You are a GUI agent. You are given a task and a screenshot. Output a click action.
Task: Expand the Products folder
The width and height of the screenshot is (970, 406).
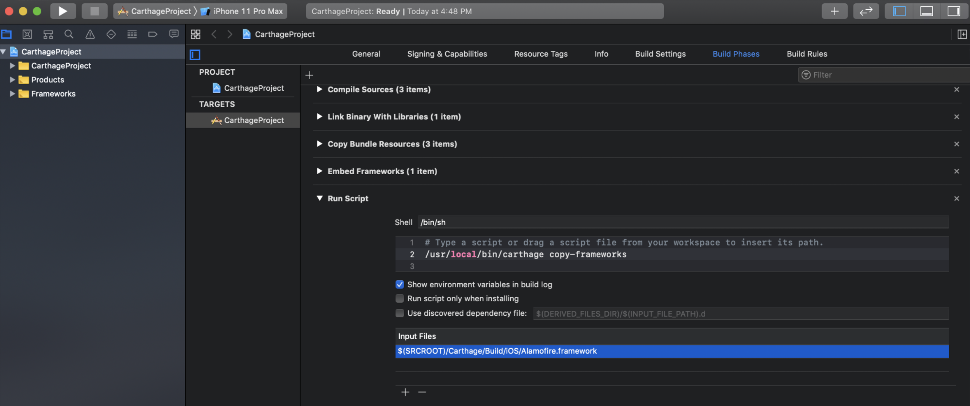13,80
